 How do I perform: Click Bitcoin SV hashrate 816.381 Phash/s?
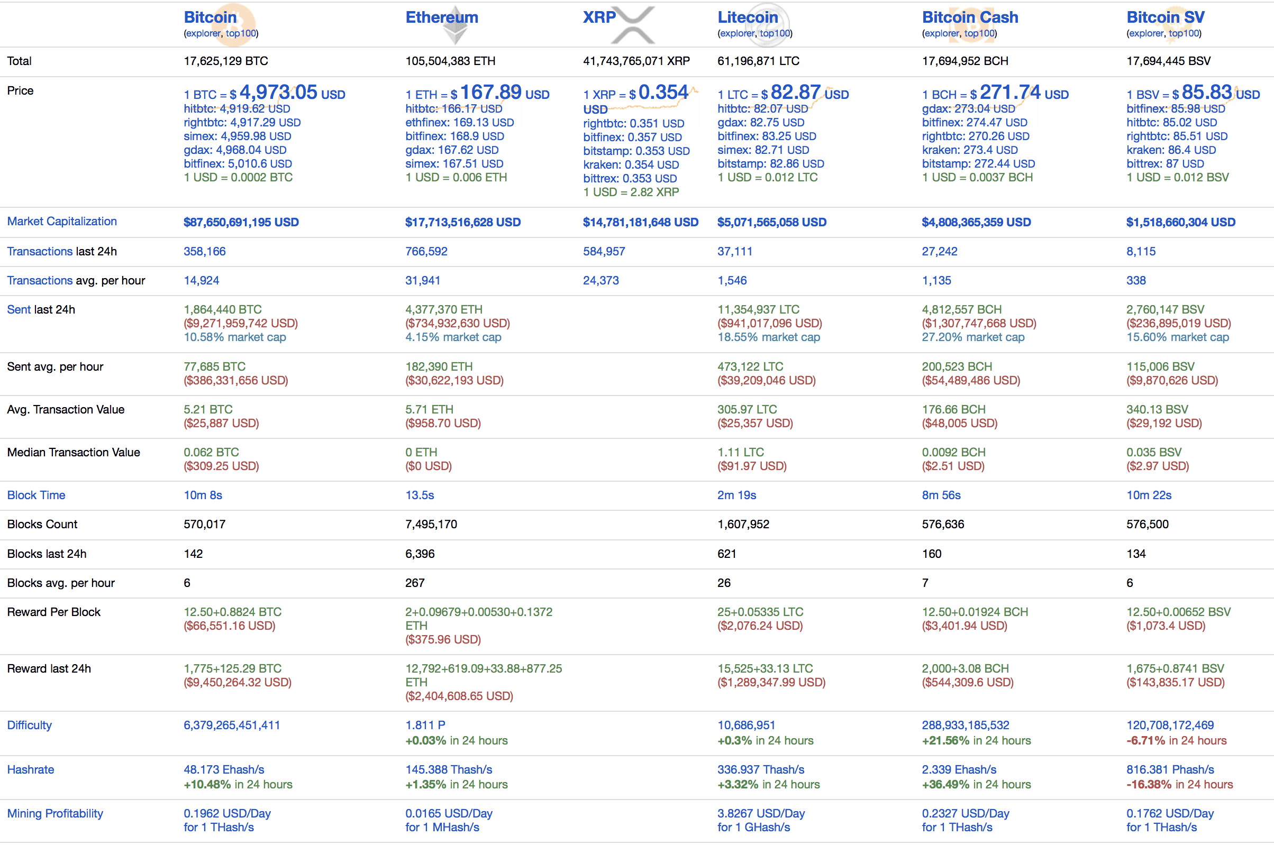1170,769
